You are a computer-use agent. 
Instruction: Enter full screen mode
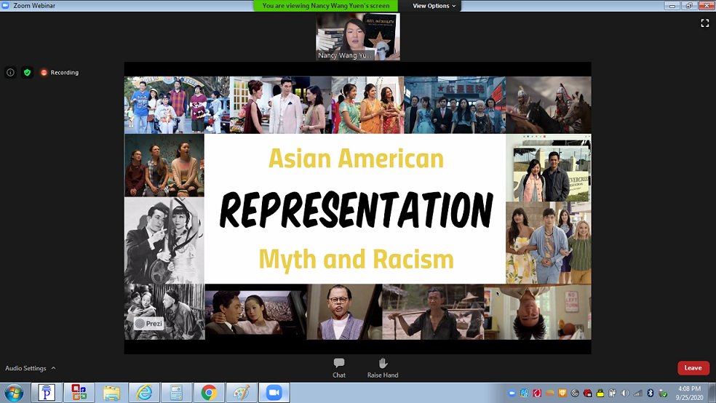point(704,23)
